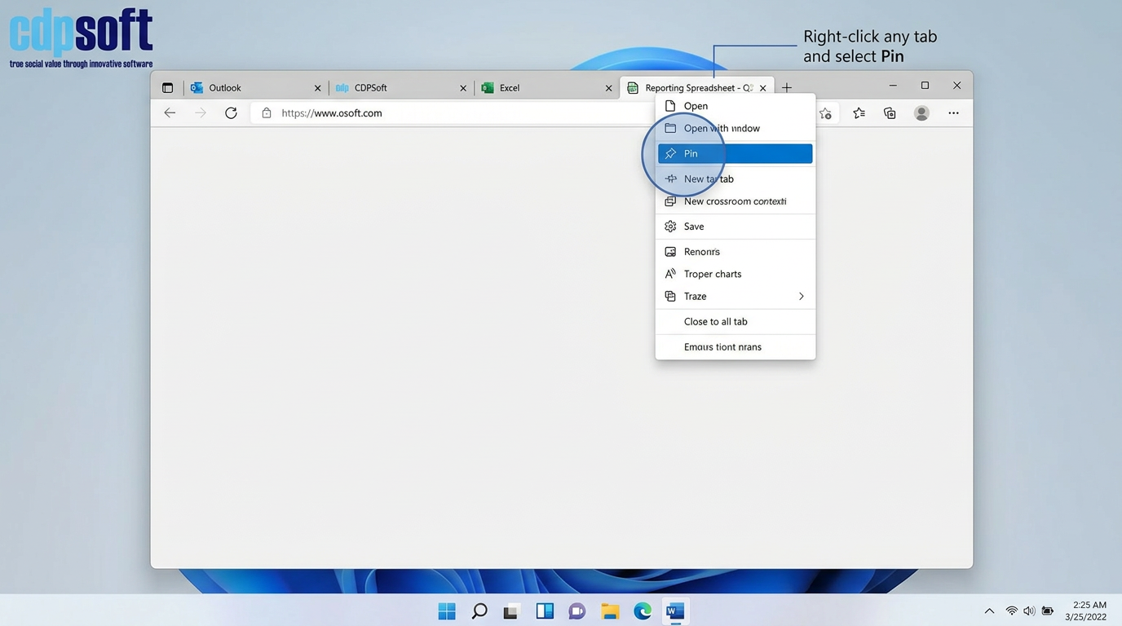Choose Save from the context menu

[694, 227]
